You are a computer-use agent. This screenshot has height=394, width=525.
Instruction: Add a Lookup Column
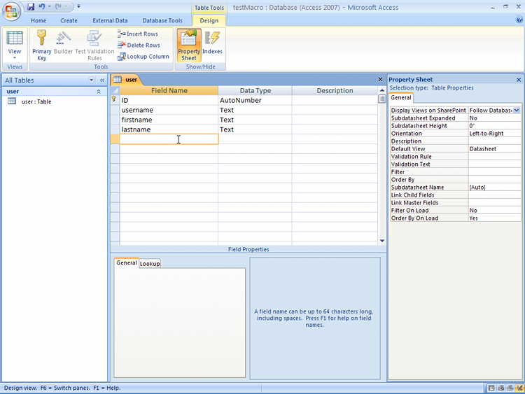[x=143, y=57]
